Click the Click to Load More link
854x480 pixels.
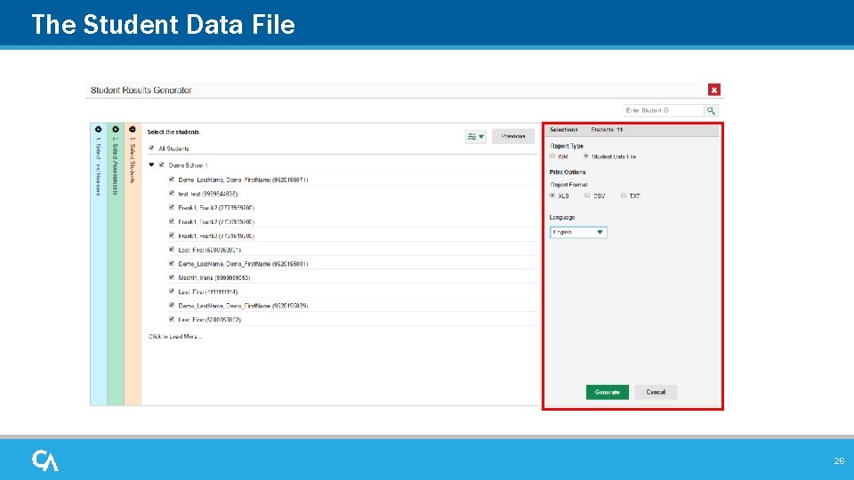(175, 336)
